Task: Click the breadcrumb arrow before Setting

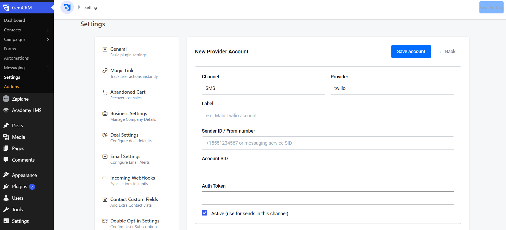Action: [x=79, y=8]
